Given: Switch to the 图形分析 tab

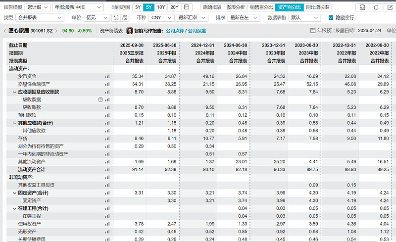Looking at the screenshot, I should (x=235, y=7).
